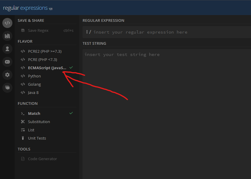This screenshot has width=251, height=179.
Task: Select the Unit Tests function
Action: click(x=47, y=138)
